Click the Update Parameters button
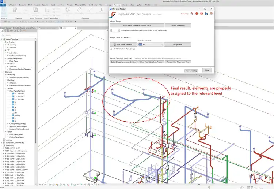 178,25
